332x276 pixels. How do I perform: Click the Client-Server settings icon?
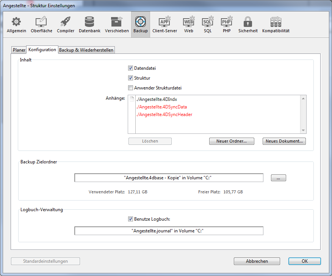coord(164,25)
